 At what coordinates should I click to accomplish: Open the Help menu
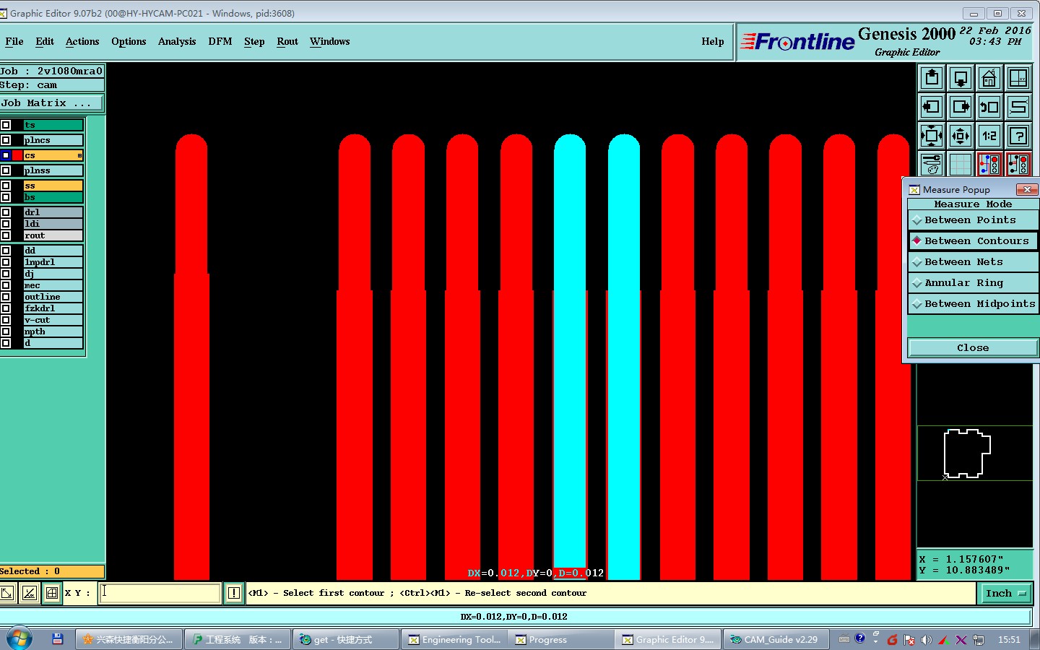[x=713, y=41]
